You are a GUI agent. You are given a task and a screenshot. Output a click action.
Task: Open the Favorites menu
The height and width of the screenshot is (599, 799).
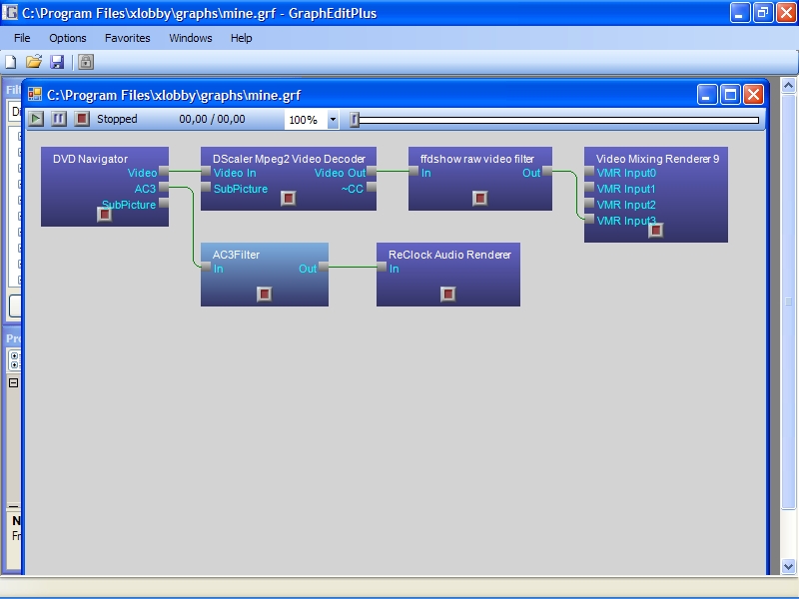point(128,38)
